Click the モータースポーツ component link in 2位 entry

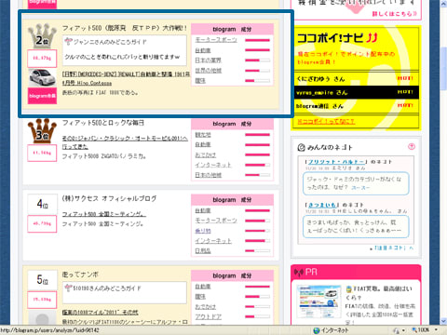[x=216, y=40]
